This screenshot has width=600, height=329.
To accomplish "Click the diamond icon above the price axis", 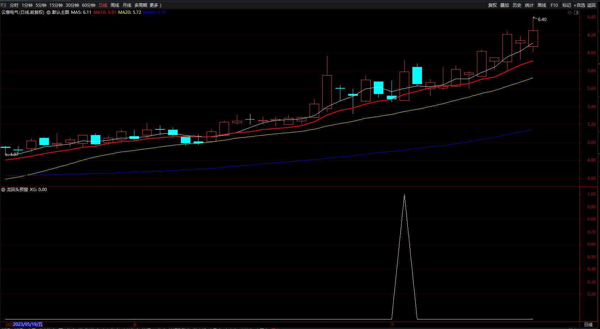I will tap(570, 12).
